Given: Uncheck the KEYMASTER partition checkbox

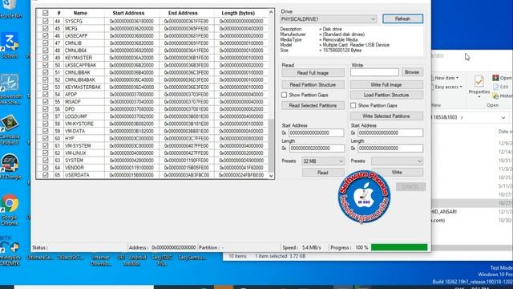Looking at the screenshot, I should (45, 58).
